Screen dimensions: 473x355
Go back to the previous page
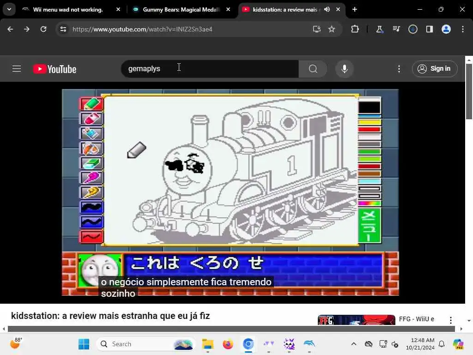point(10,29)
